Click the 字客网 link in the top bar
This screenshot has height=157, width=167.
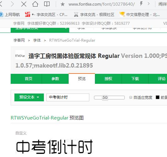[19, 23]
